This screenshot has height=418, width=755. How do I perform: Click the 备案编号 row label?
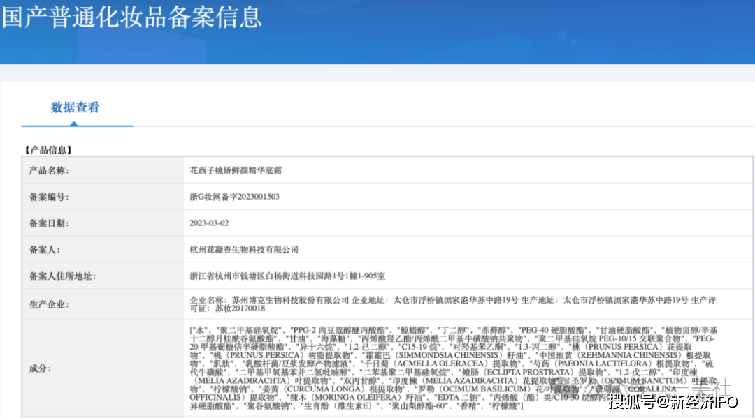pyautogui.click(x=48, y=197)
